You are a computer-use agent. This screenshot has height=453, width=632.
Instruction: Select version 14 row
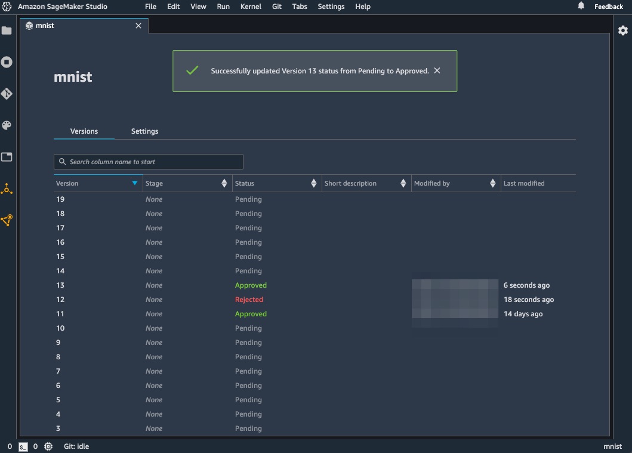point(315,271)
